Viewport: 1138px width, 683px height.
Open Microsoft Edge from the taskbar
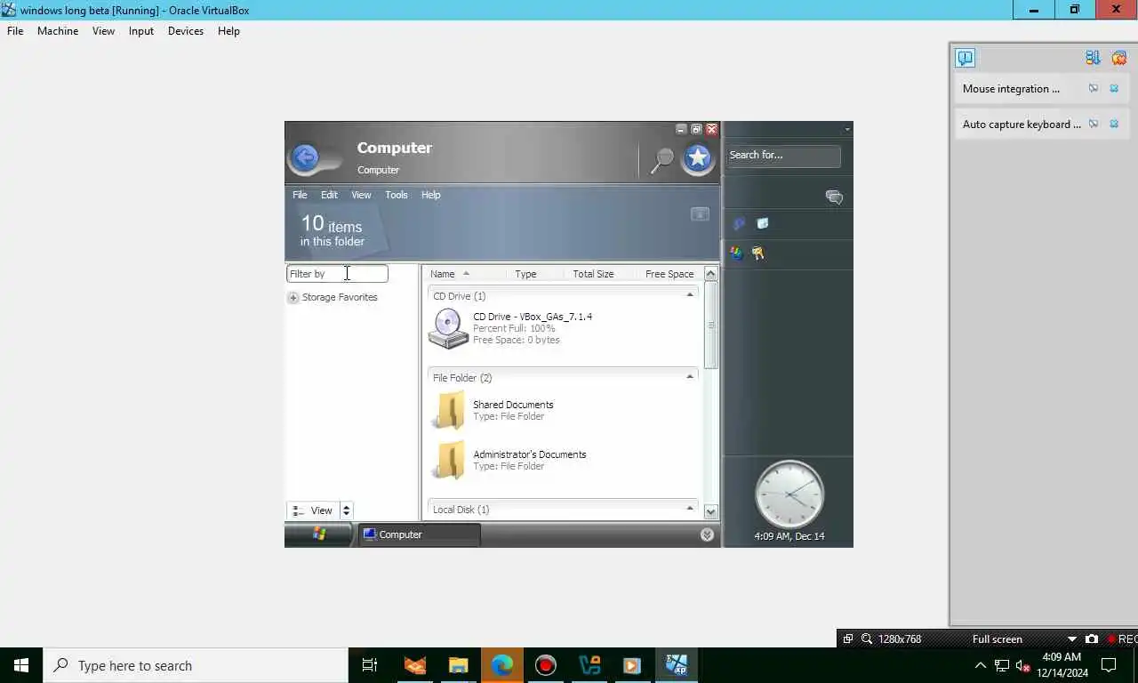pyautogui.click(x=502, y=665)
